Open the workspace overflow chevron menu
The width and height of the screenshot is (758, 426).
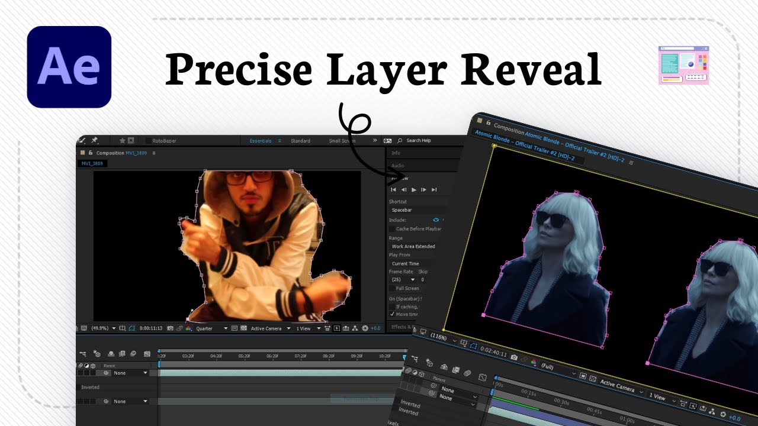pyautogui.click(x=375, y=140)
